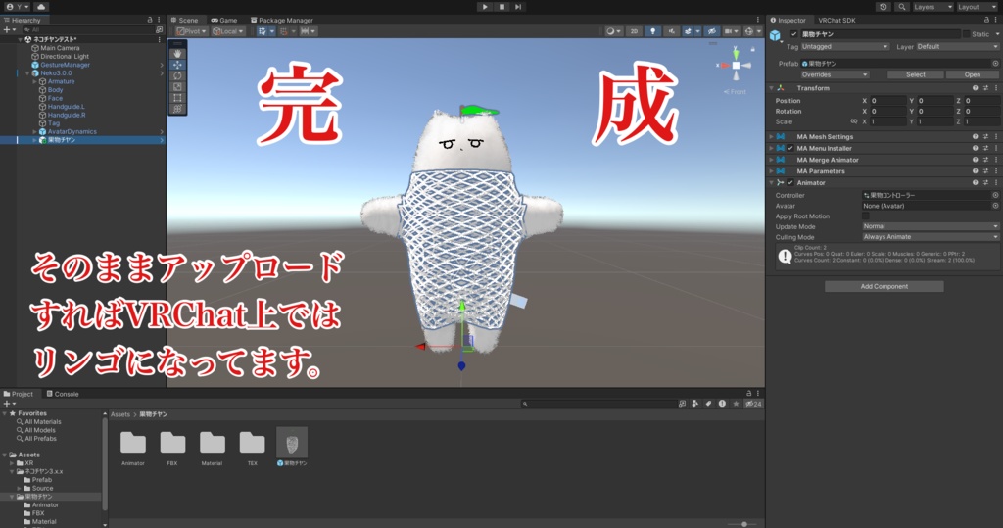Viewport: 1003px width, 528px height.
Task: Click the scene orientation gizmo center cube
Action: [736, 66]
